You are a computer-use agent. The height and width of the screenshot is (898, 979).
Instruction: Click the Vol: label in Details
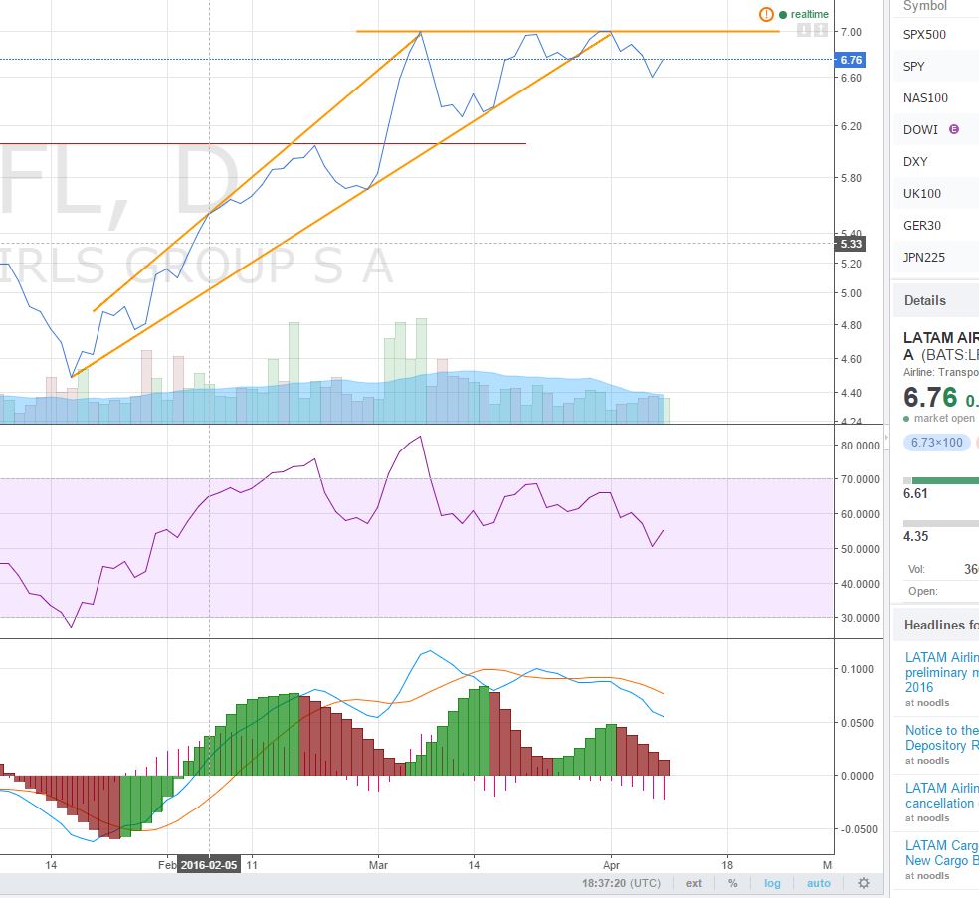pyautogui.click(x=916, y=569)
